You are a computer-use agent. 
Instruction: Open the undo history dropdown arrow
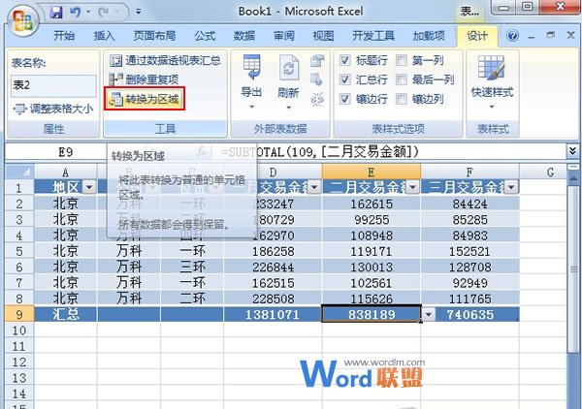pyautogui.click(x=88, y=13)
